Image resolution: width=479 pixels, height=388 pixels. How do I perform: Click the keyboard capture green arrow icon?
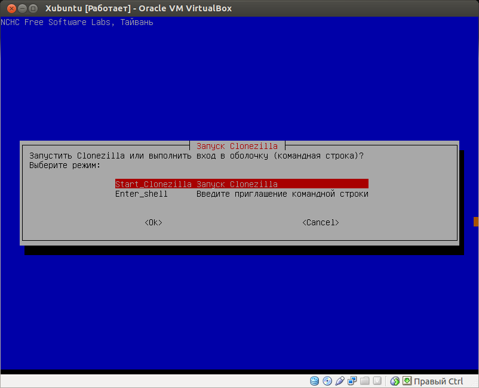(x=407, y=381)
